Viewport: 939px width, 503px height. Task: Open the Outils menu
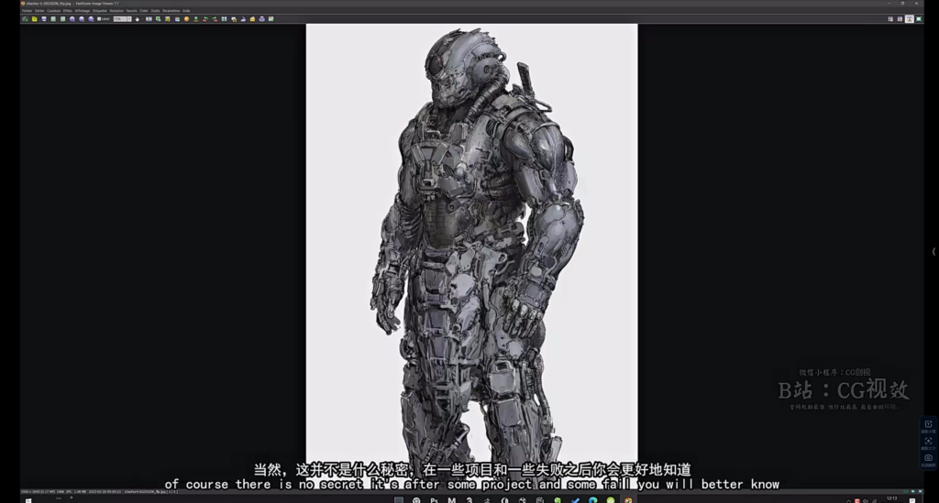point(156,11)
